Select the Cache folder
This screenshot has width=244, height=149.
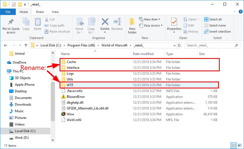[x=71, y=62]
